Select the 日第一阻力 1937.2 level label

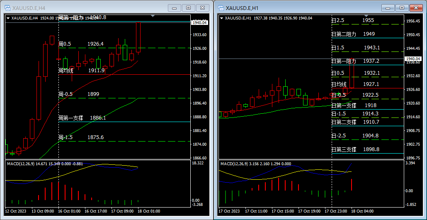[355, 61]
